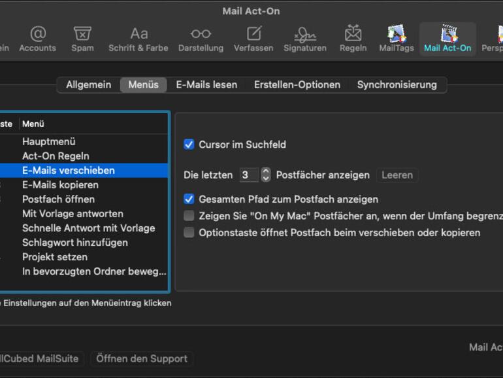Uncheck Gesamten Pfad zum Postfach anzeigen
The width and height of the screenshot is (503, 378).
[x=189, y=199]
